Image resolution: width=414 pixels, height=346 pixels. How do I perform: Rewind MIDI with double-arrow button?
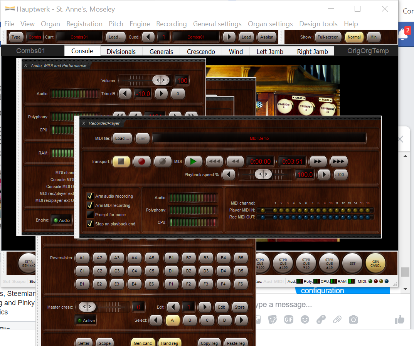pos(235,161)
